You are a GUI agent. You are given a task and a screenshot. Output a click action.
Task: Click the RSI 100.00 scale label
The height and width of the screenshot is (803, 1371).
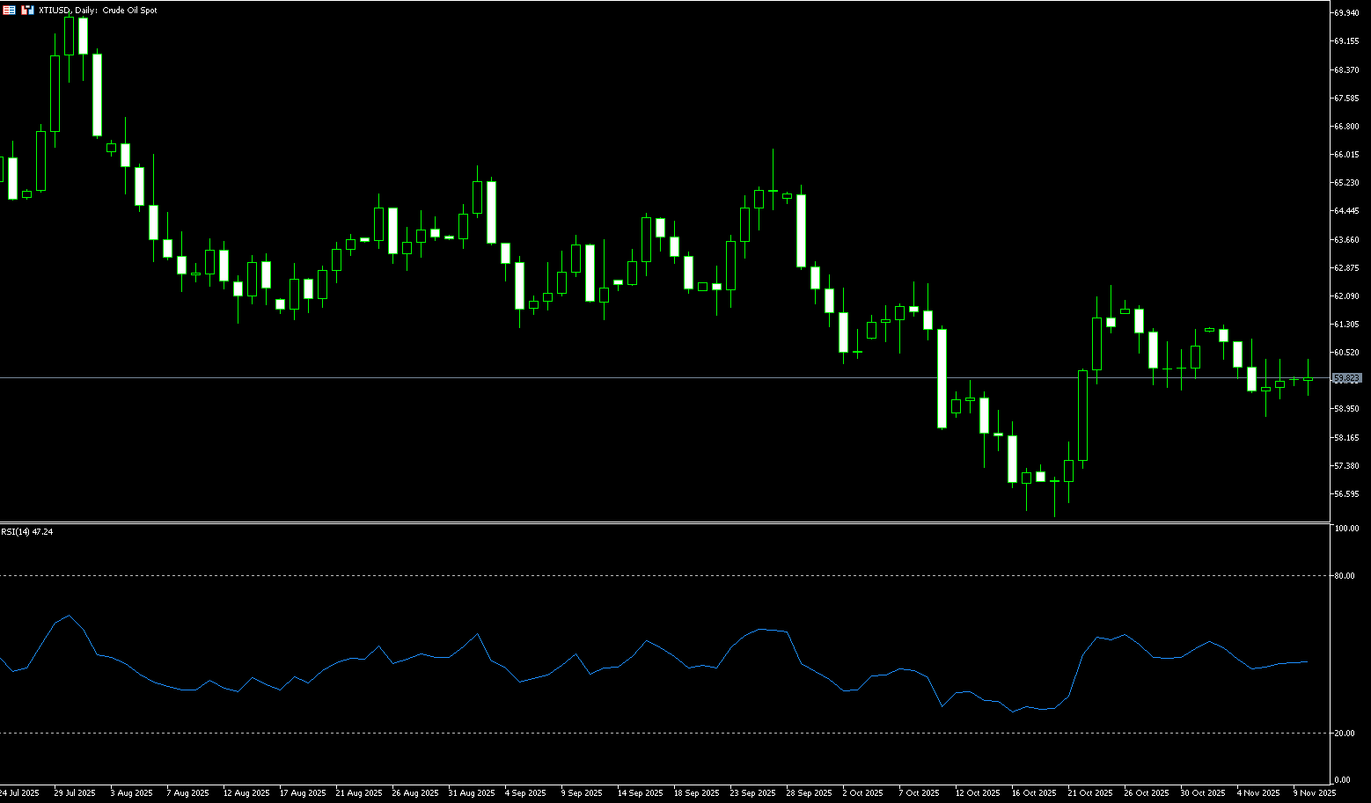[1346, 529]
